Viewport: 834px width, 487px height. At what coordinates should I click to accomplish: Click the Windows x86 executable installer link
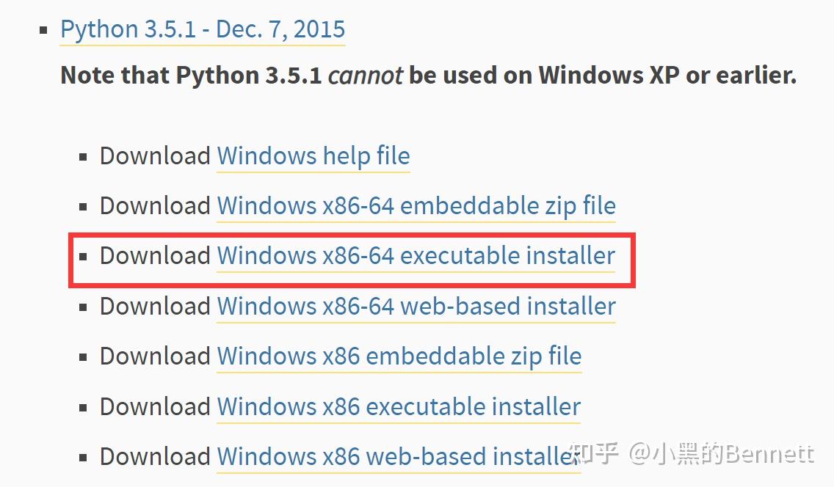click(x=399, y=406)
